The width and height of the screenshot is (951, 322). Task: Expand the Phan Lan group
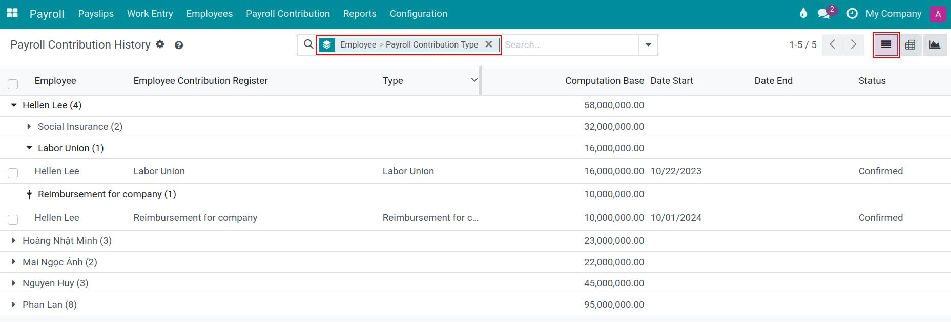click(14, 304)
